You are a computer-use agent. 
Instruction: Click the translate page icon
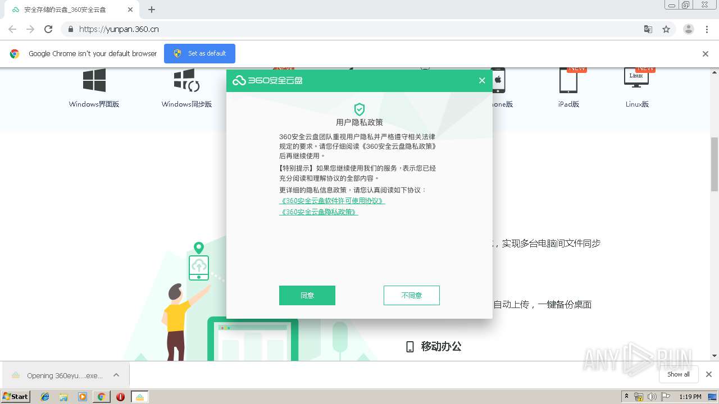pyautogui.click(x=648, y=29)
